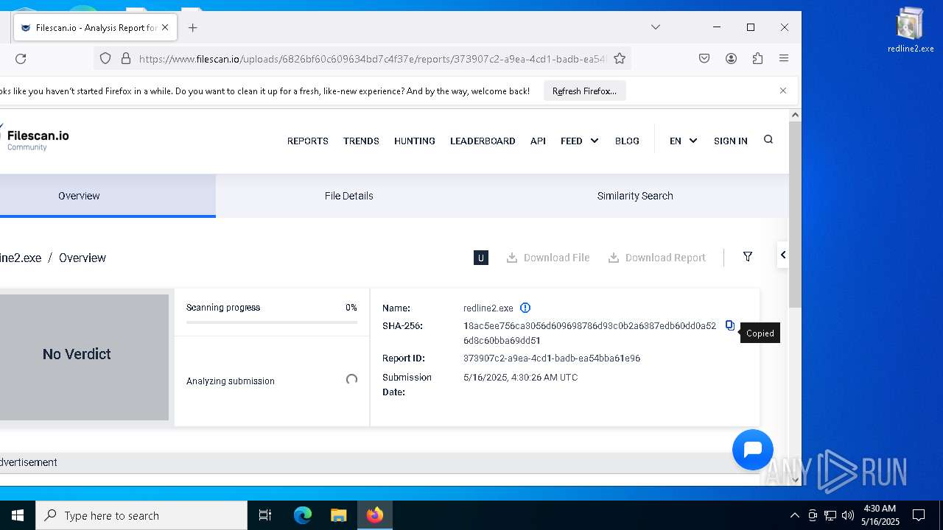Viewport: 943px width, 530px height.
Task: Click the Filescan.io Community logo
Action: click(35, 139)
